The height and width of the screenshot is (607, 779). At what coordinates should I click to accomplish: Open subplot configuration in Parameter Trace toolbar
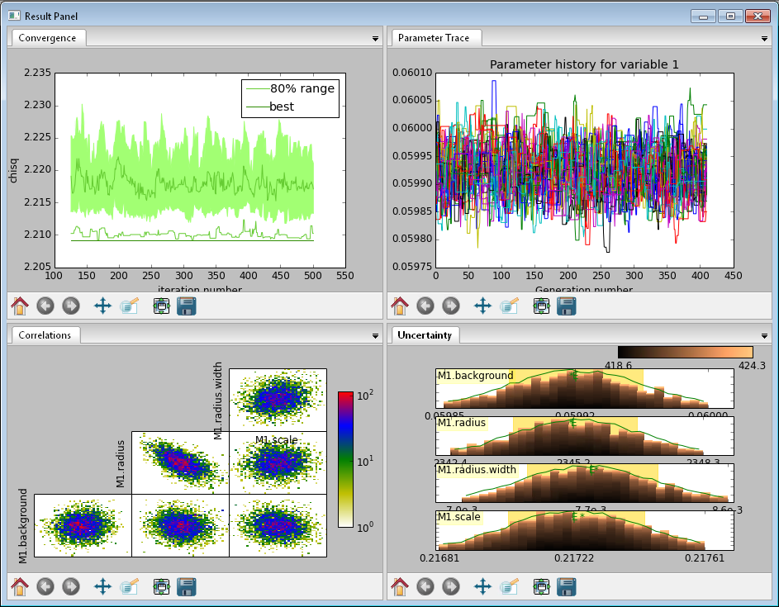point(541,306)
